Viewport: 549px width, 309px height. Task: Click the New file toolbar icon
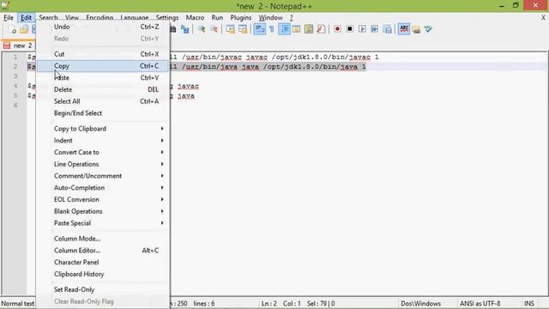click(12, 29)
